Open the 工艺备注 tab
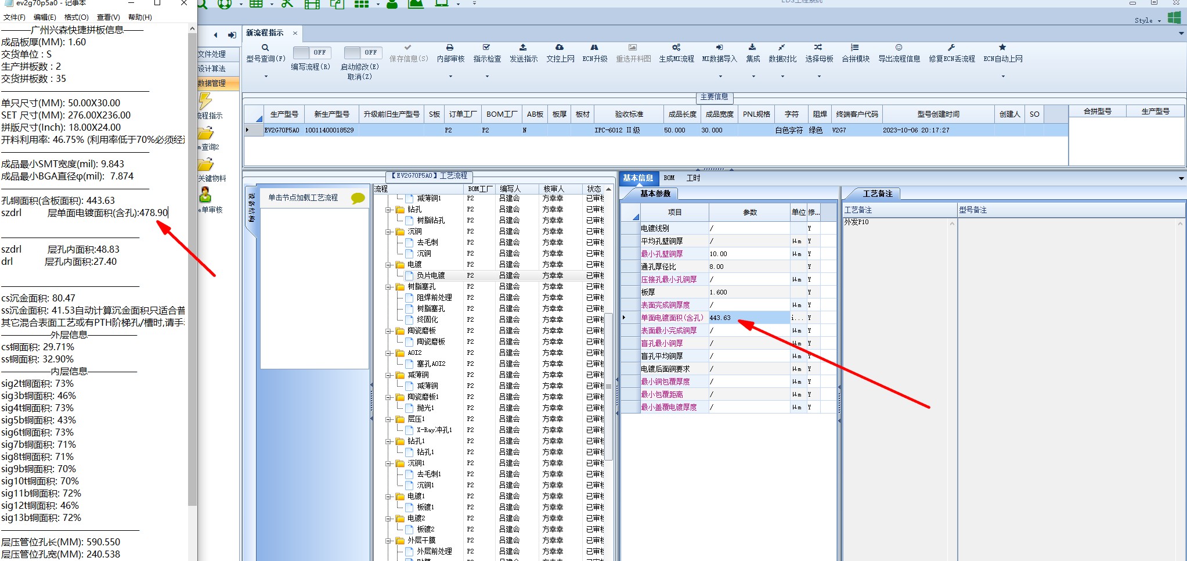This screenshot has width=1187, height=561. click(x=878, y=194)
